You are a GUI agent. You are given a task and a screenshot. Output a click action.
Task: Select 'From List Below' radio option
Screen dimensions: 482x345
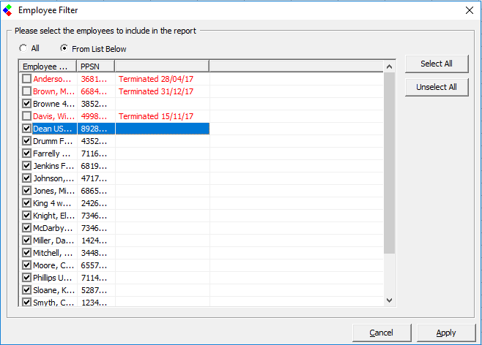64,48
